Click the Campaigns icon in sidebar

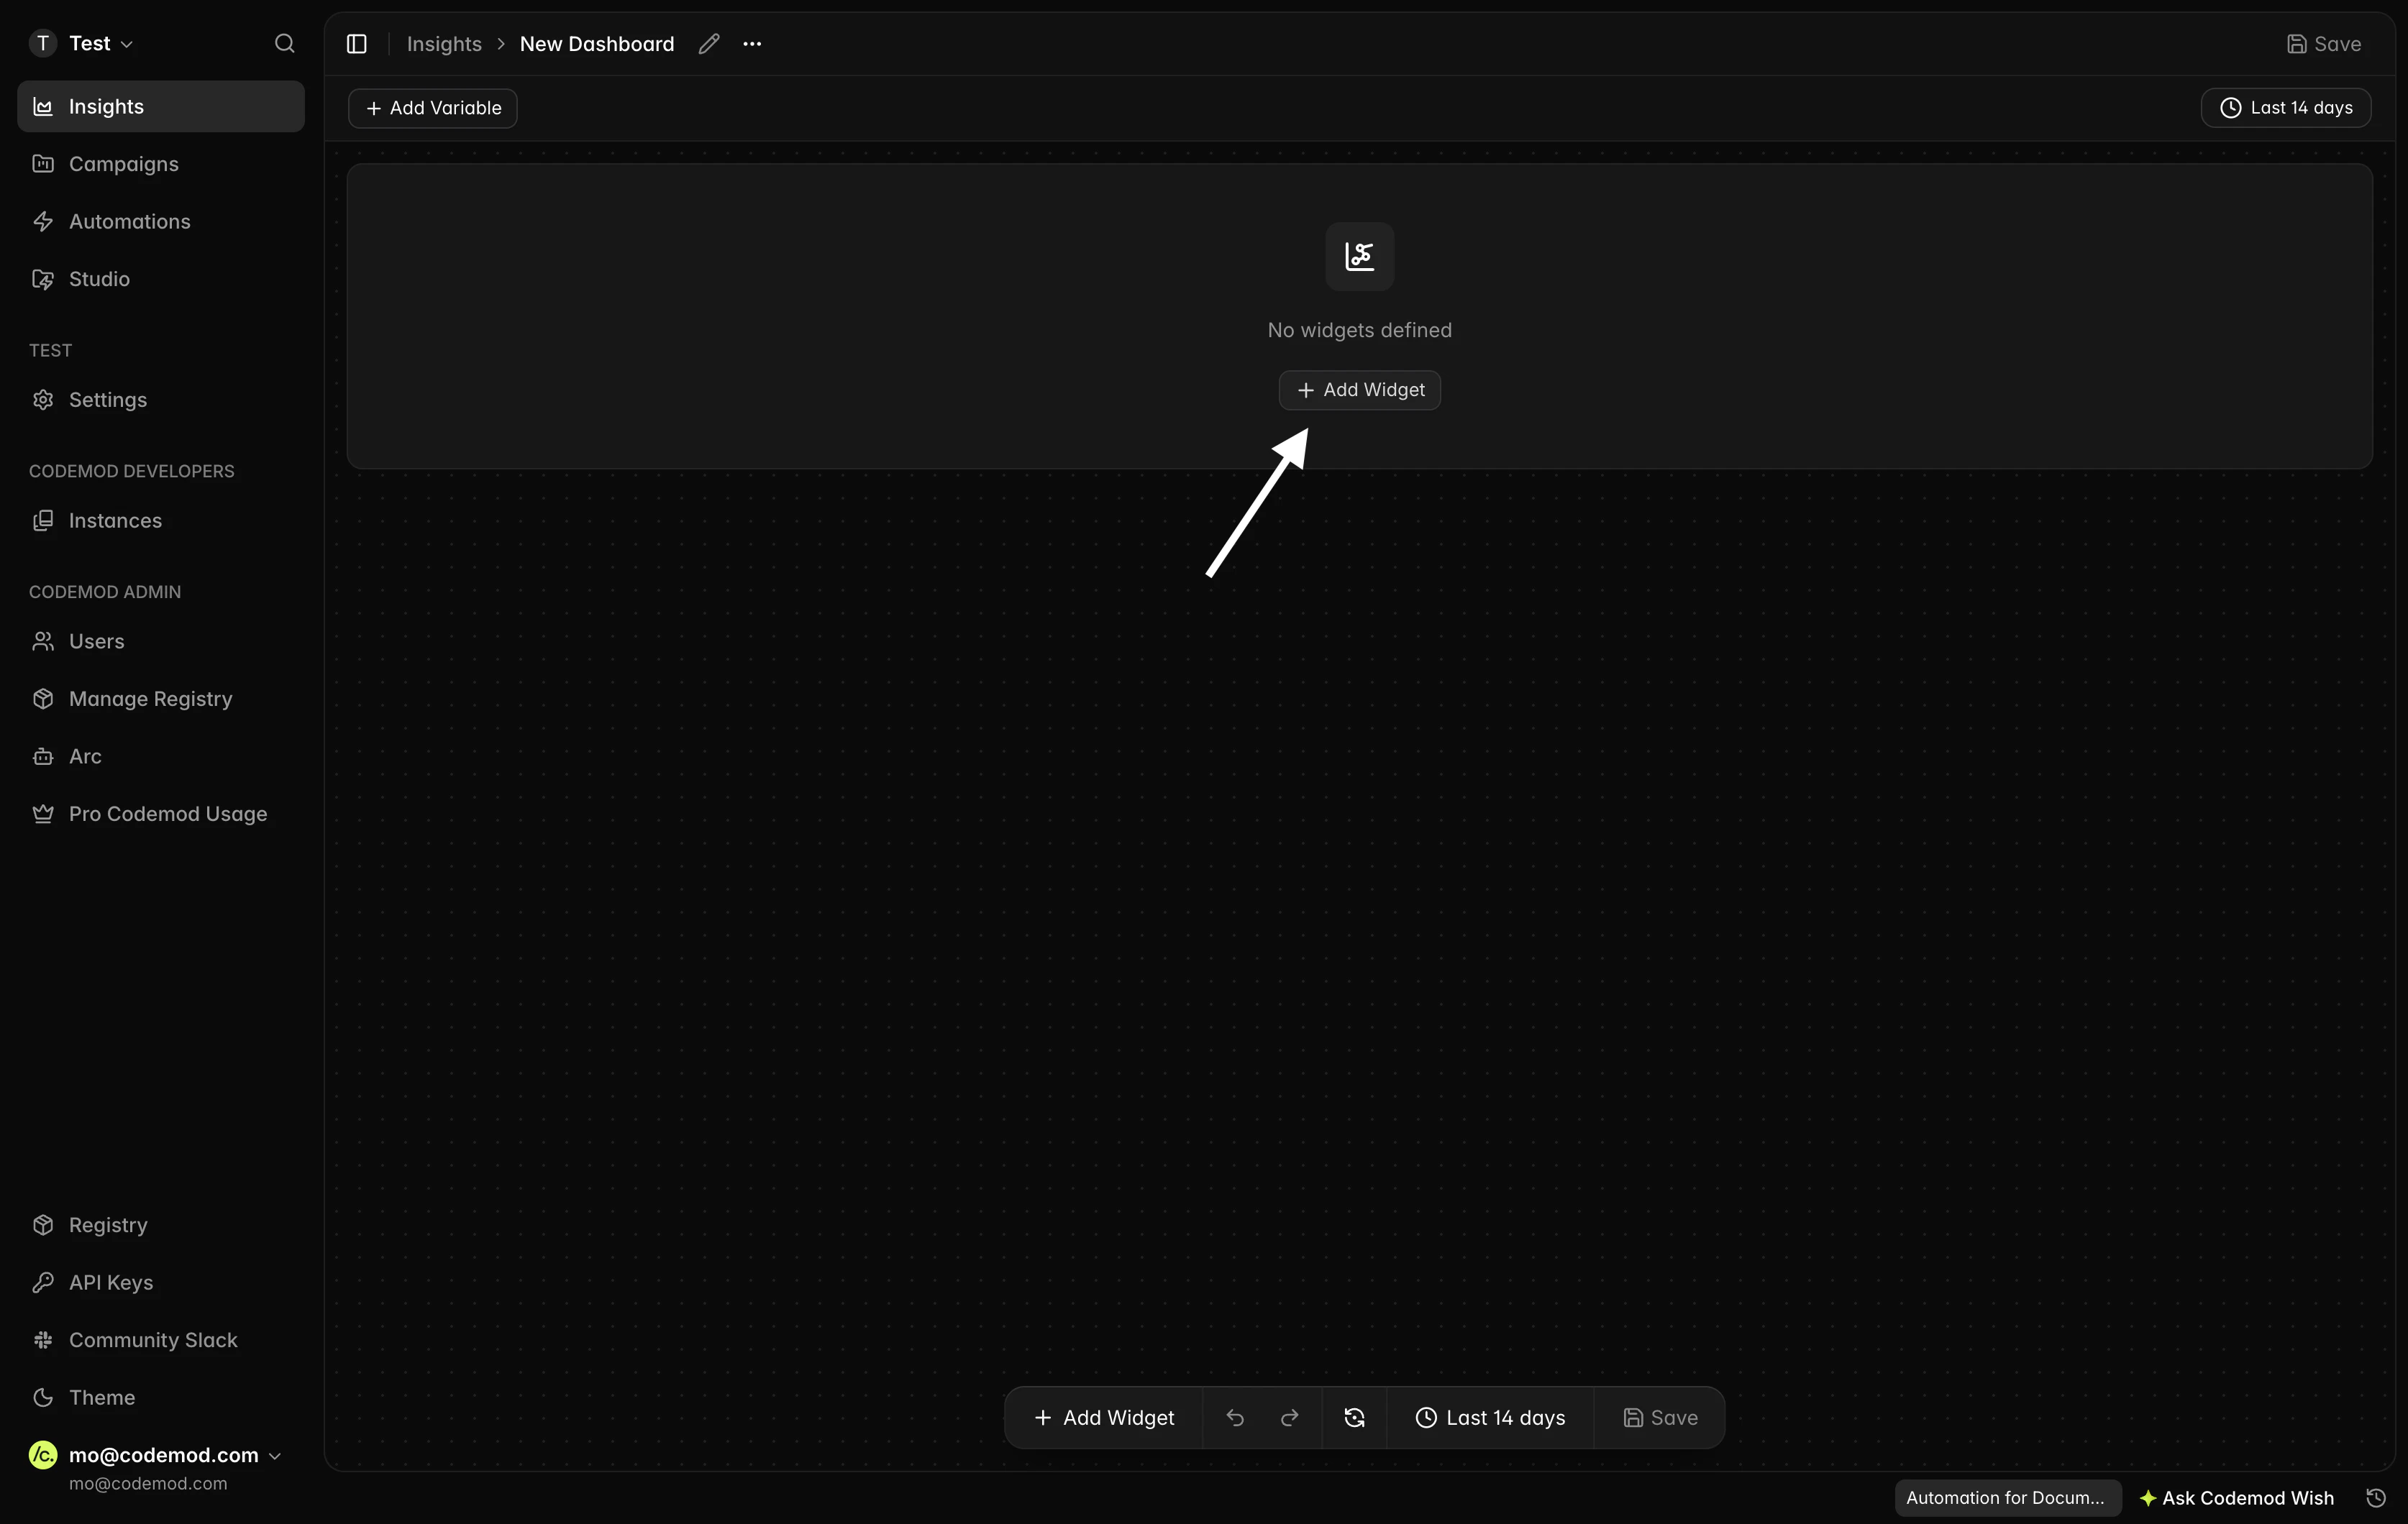[x=43, y=164]
